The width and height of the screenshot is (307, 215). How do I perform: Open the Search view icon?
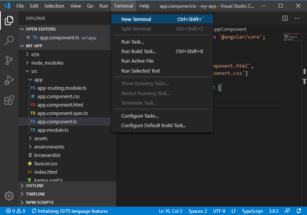pyautogui.click(x=9, y=40)
